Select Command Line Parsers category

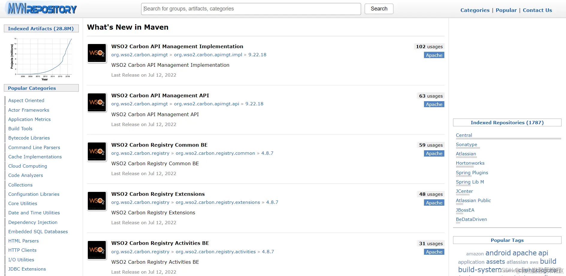(x=34, y=147)
